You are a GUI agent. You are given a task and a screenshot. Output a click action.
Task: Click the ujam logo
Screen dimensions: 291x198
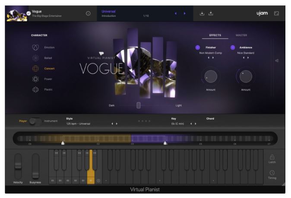(x=262, y=13)
